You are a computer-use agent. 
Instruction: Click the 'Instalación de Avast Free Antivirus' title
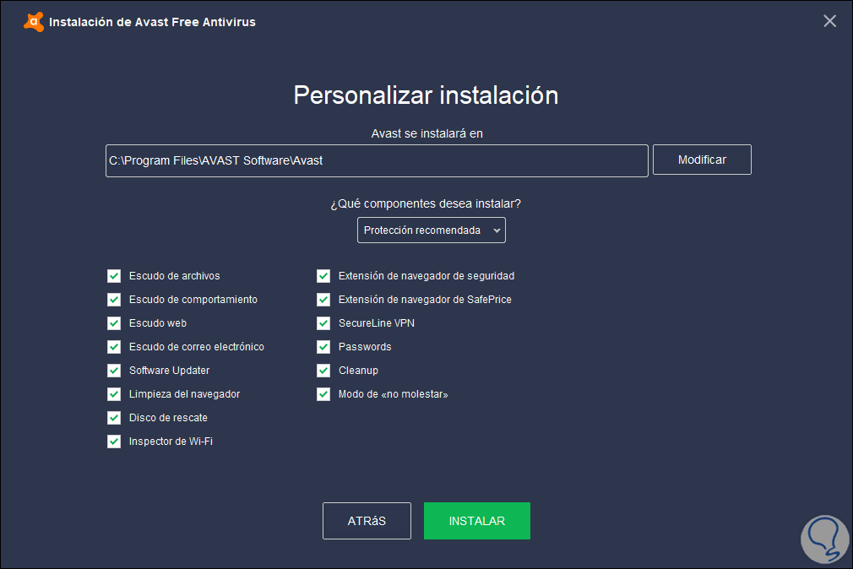[152, 22]
